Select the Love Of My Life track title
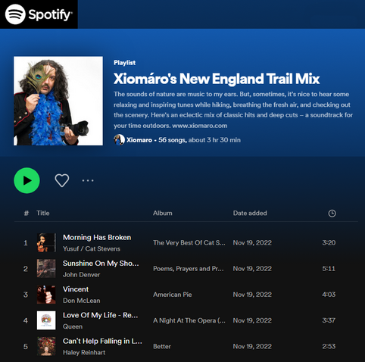The width and height of the screenshot is (365, 362). coord(100,315)
